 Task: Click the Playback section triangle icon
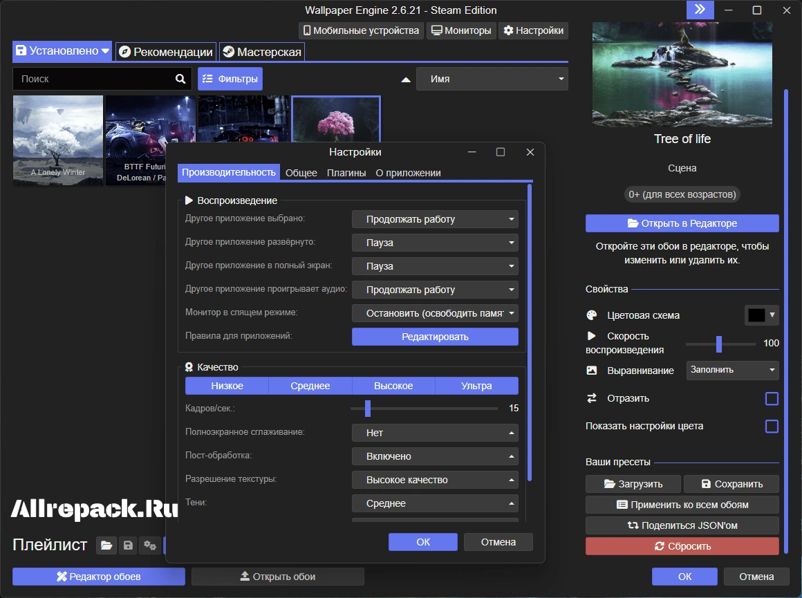189,200
